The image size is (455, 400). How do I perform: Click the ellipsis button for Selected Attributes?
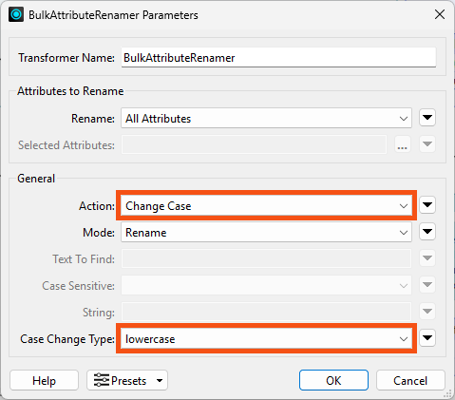click(403, 144)
